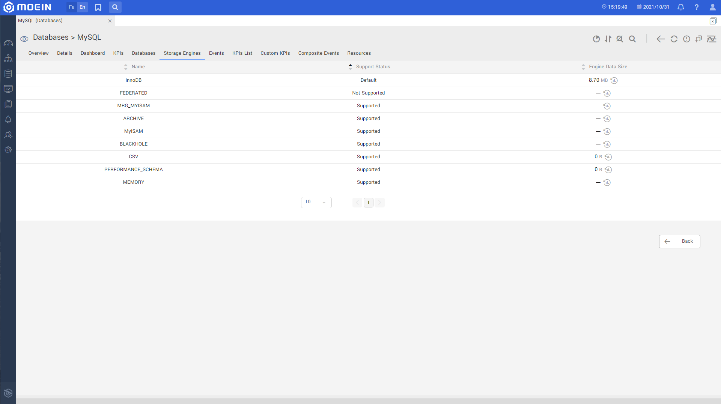This screenshot has height=404, width=721.
Task: Open the monitor chart sidebar icon
Action: point(8,89)
